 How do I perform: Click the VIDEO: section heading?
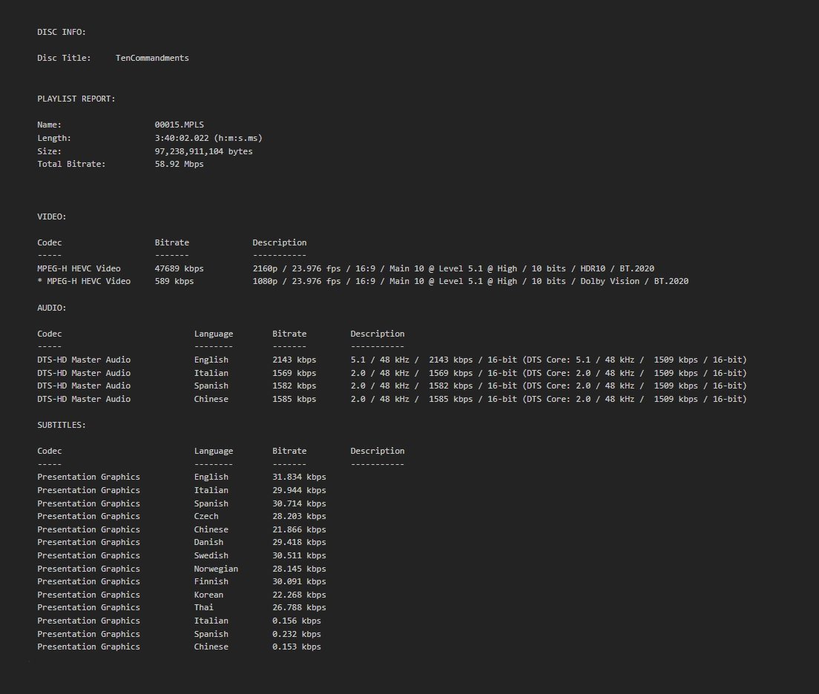click(52, 217)
